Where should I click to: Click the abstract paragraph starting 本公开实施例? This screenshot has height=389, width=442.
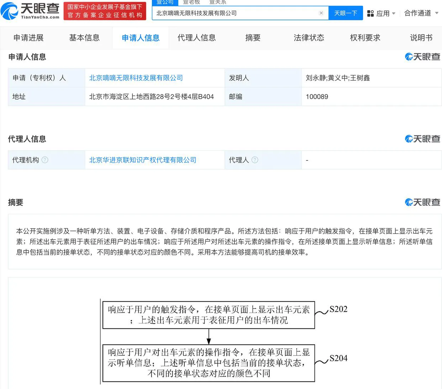(x=224, y=242)
